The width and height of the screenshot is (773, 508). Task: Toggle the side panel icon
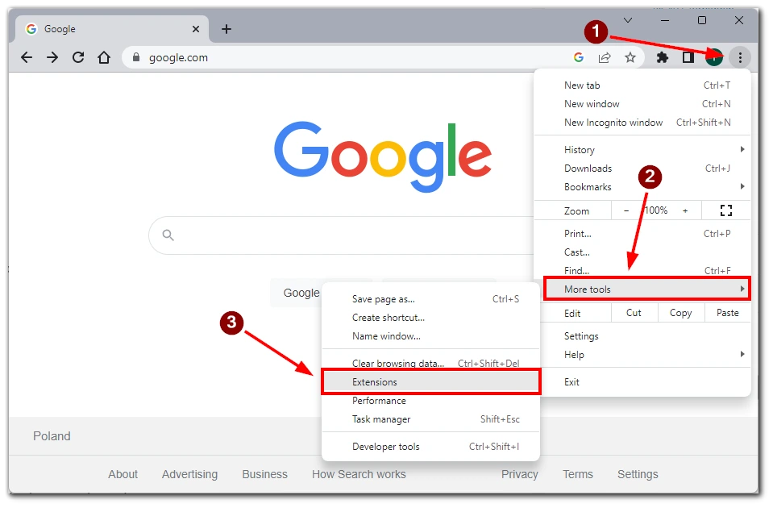[x=688, y=58]
